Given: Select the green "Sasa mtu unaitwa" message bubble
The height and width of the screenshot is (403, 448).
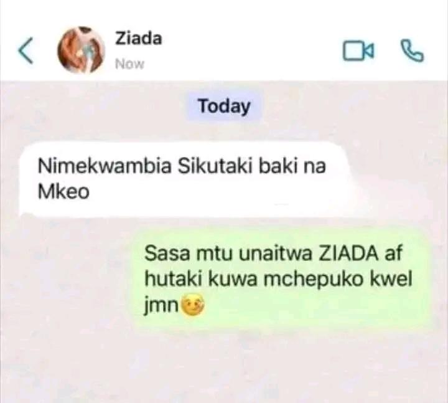Looking at the screenshot, I should [283, 278].
